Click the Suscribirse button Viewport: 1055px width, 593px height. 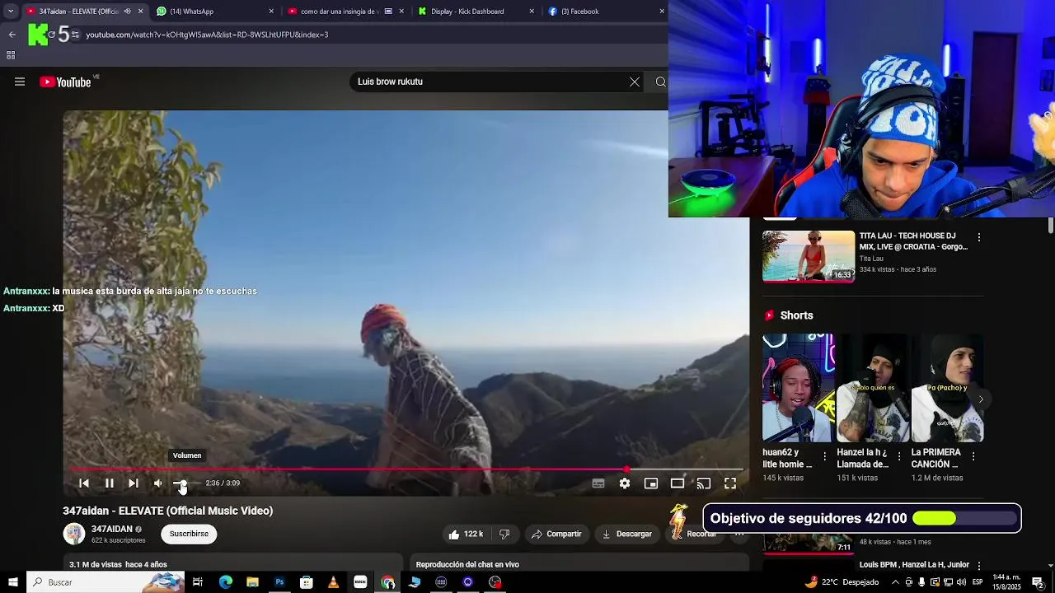tap(189, 534)
